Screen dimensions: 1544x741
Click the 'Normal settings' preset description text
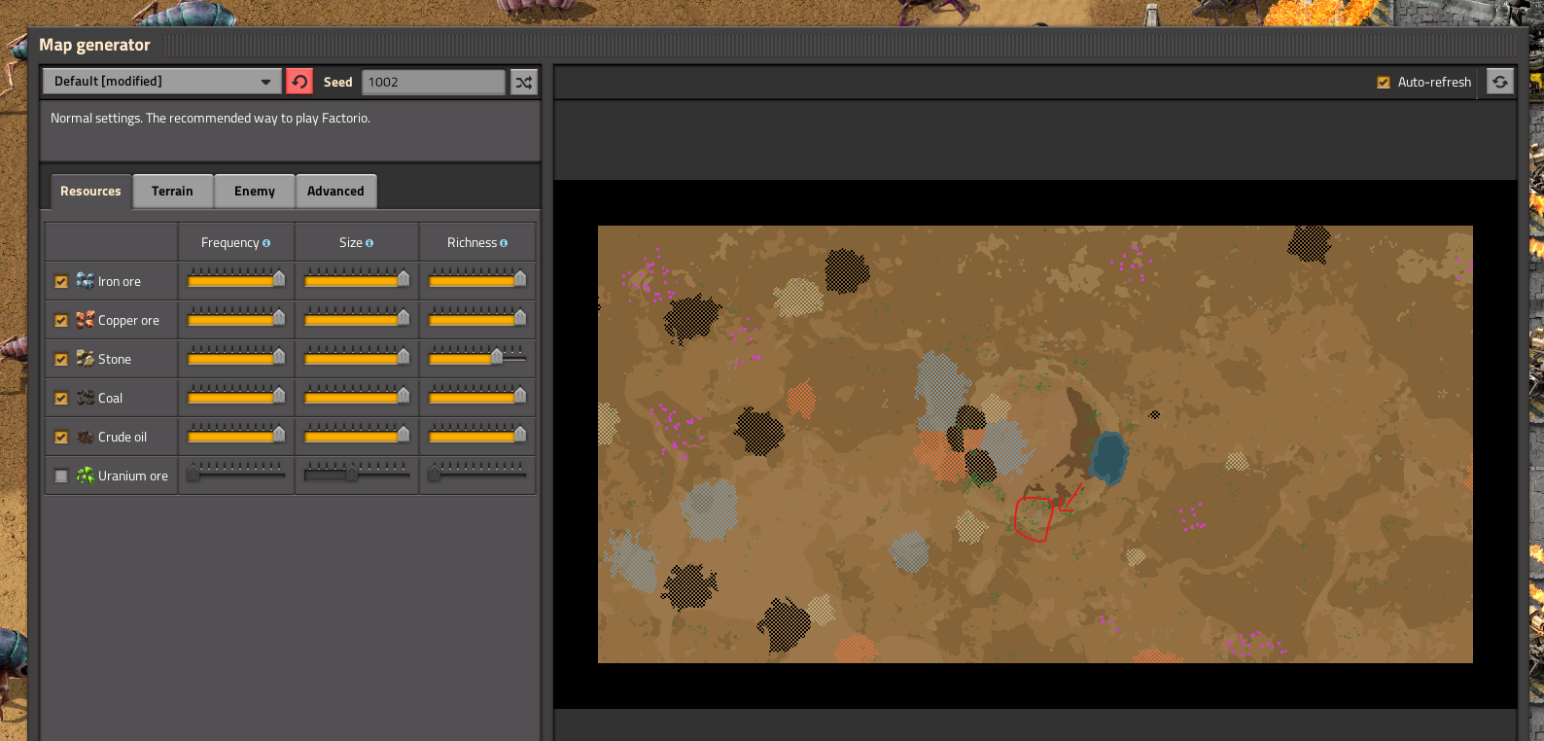pos(210,119)
